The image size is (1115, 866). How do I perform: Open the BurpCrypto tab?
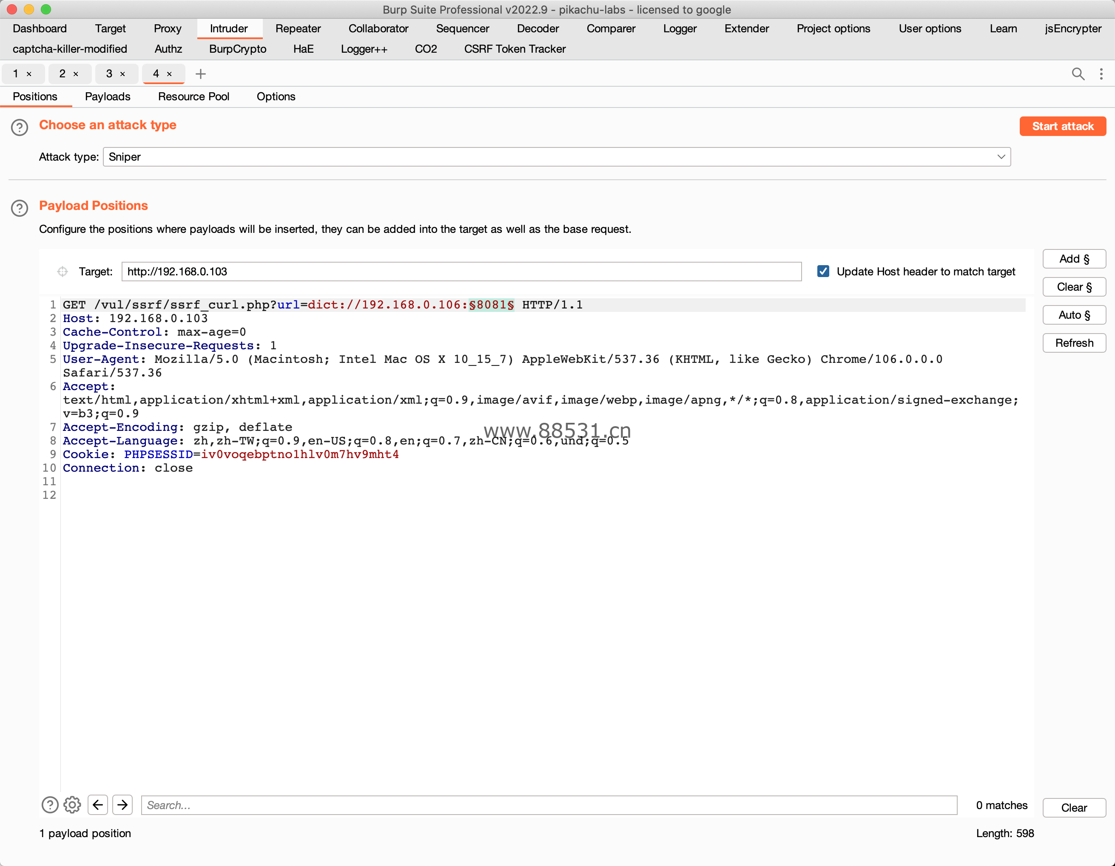click(237, 49)
